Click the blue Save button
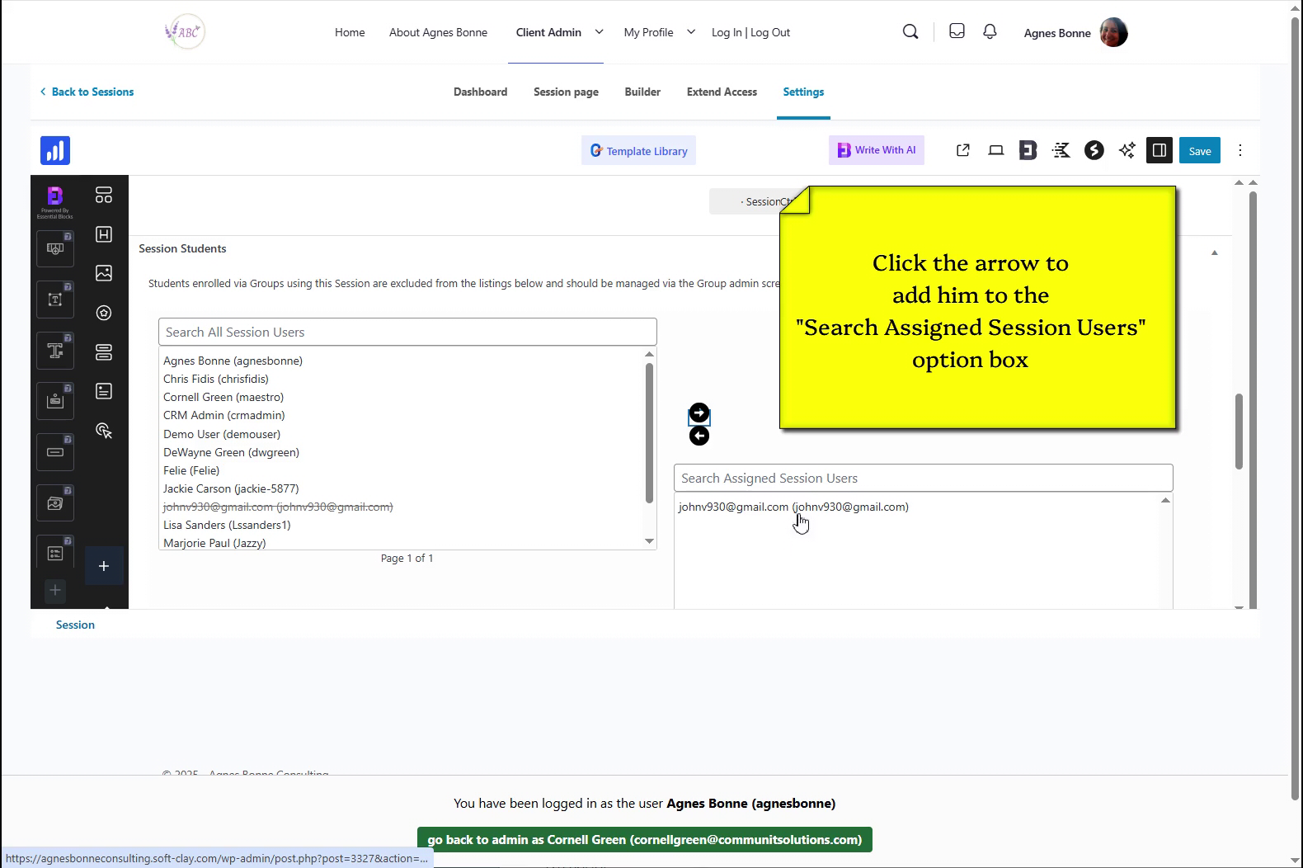Screen dimensions: 1303x868 click(1199, 151)
